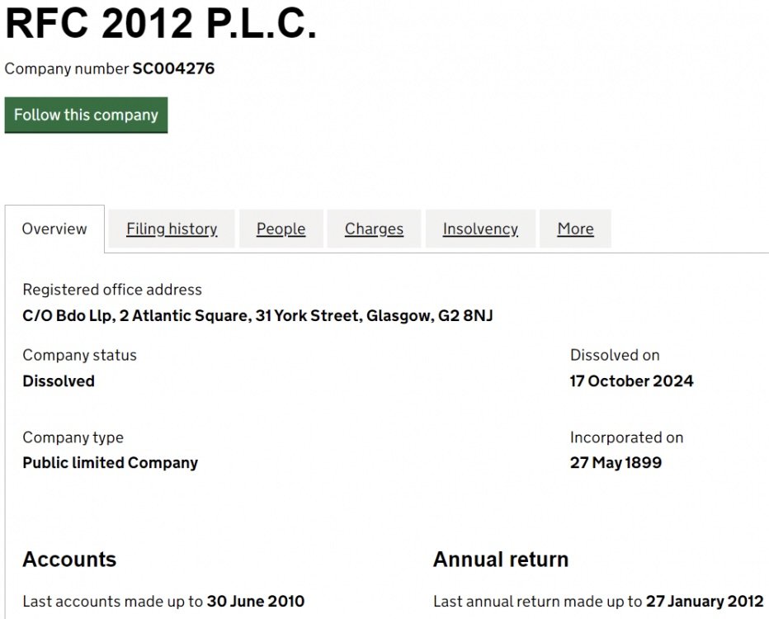Click the Incorporated on label
769x619 pixels.
(626, 437)
